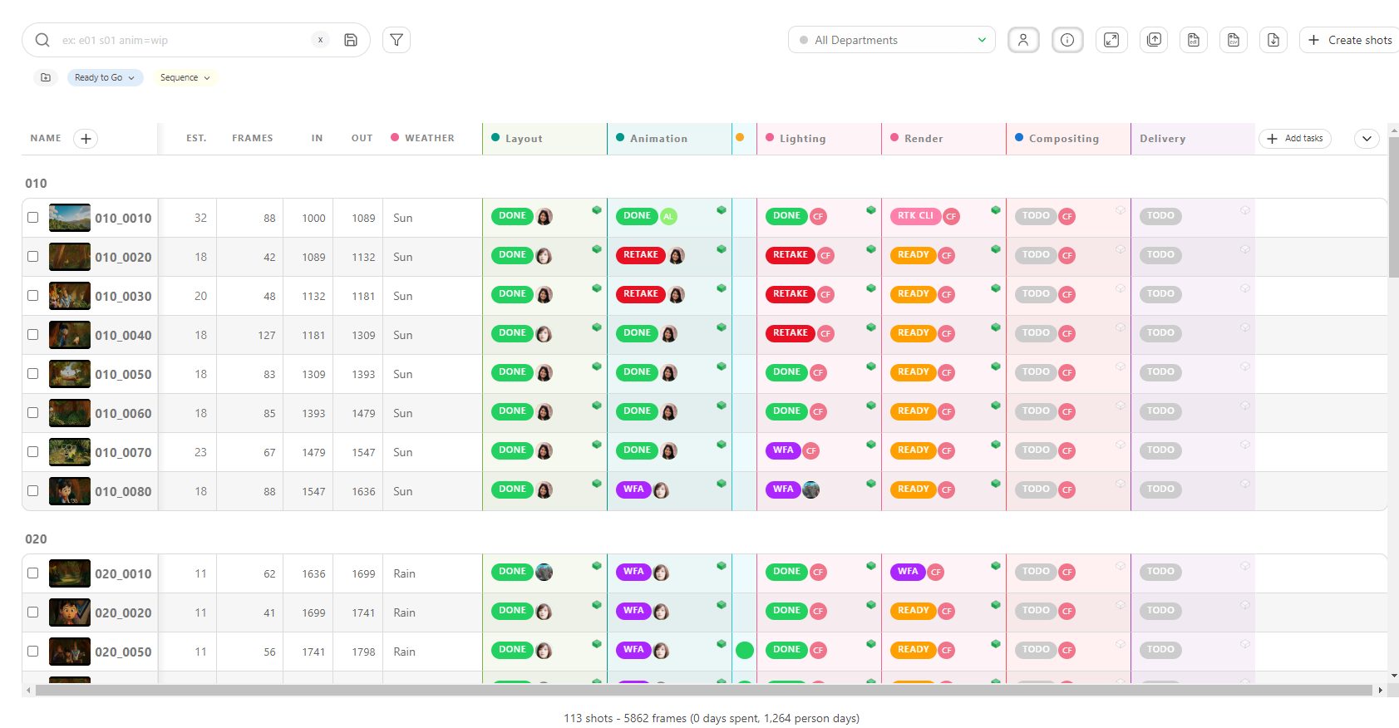Click assignee avatar in 010_0030 Animation
Viewport: 1399px width, 728px height.
pos(677,294)
